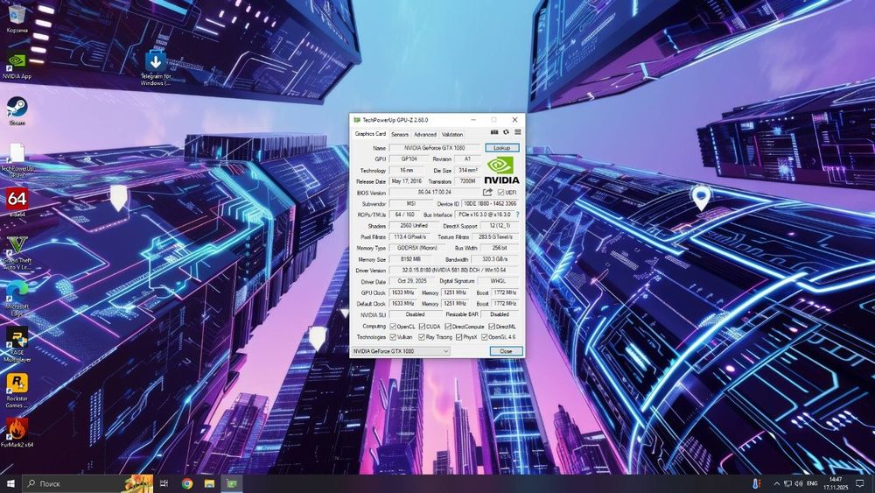Click the 2560 Unified shaders value
875x493 pixels.
414,226
